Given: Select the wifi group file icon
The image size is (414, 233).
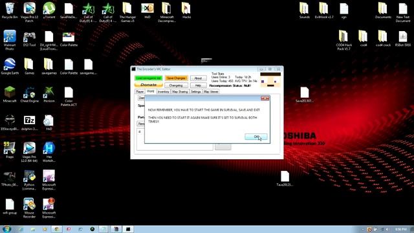Looking at the screenshot, I should [x=10, y=207].
